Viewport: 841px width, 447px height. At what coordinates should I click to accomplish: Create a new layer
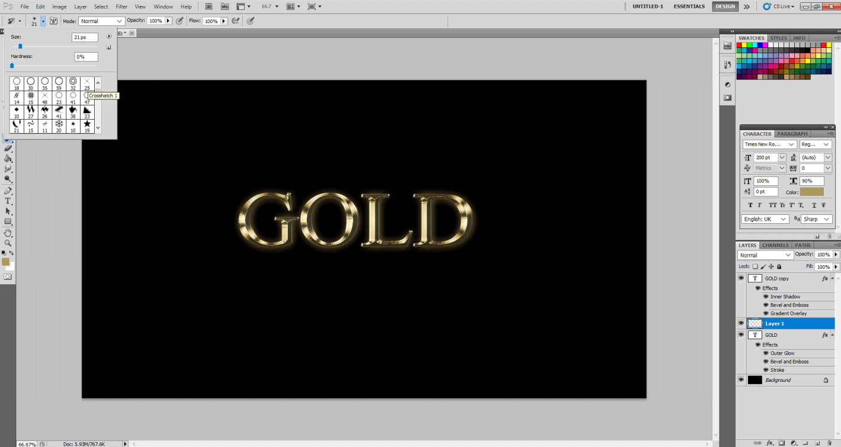click(x=818, y=442)
